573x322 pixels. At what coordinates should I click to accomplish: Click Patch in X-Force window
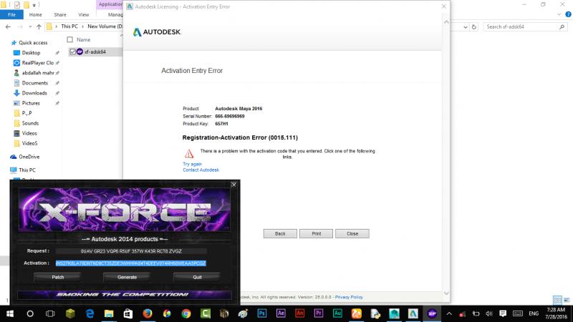(57, 278)
